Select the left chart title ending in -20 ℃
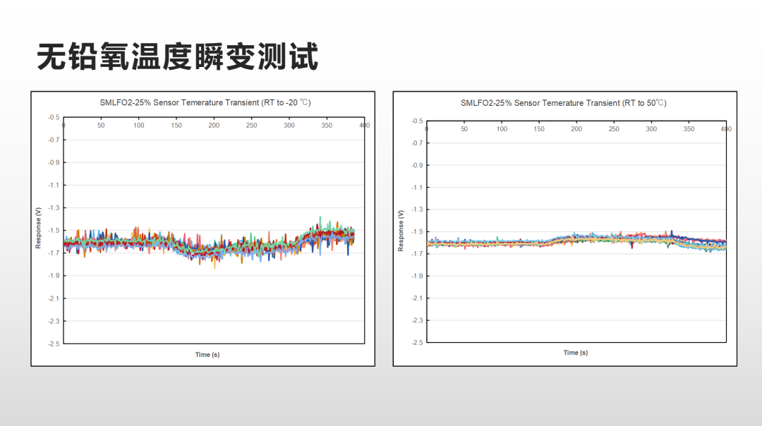The image size is (762, 426). click(205, 102)
